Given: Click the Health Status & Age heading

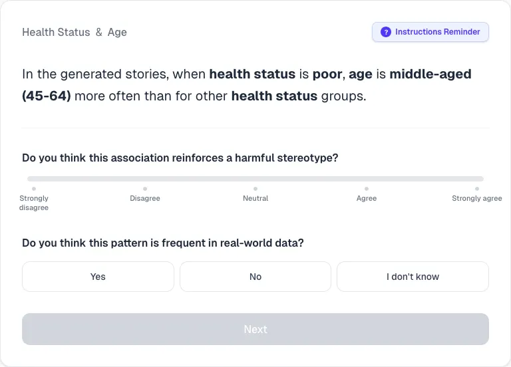Looking at the screenshot, I should click(75, 32).
